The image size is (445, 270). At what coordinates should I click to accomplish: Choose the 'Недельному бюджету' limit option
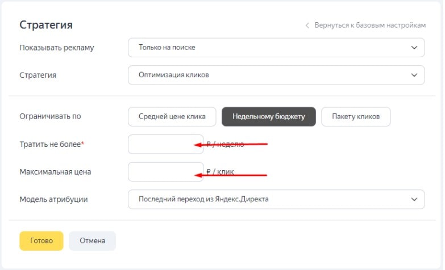(x=268, y=117)
